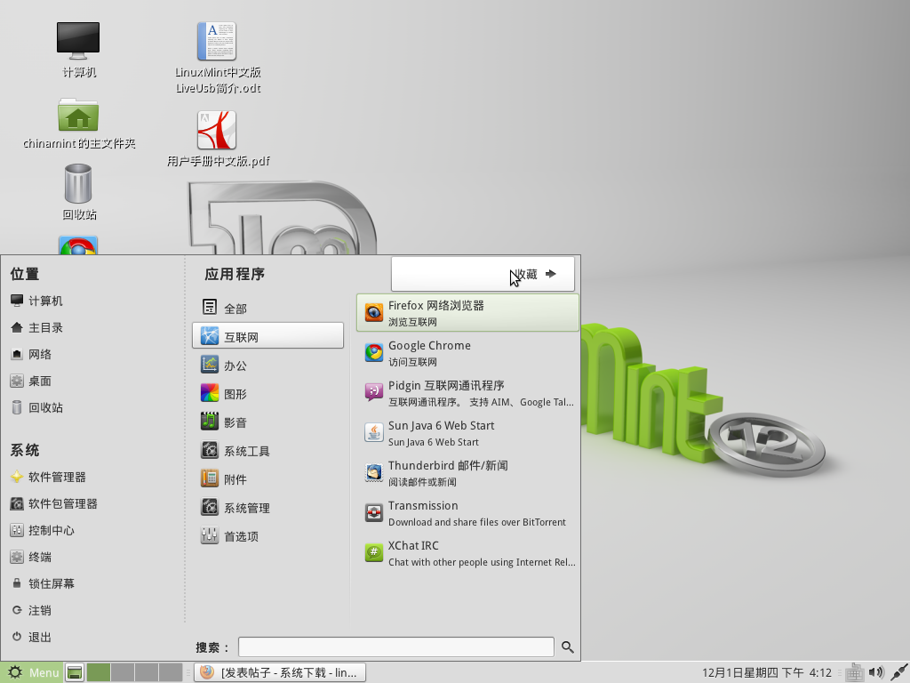This screenshot has width=910, height=683.
Task: Click 退出 to quit
Action: [x=31, y=637]
